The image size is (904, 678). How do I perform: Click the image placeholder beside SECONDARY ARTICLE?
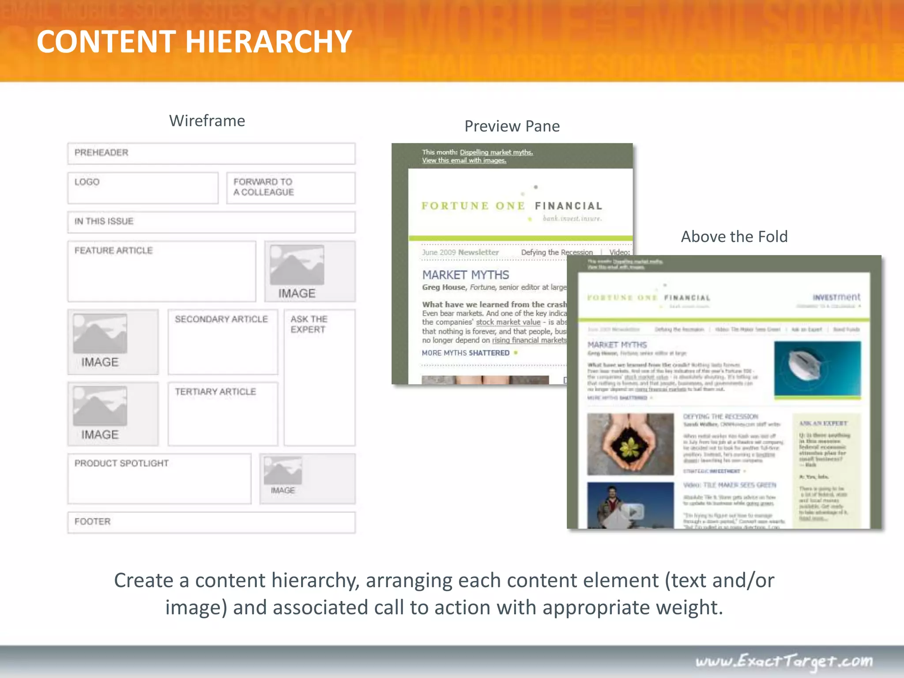[x=113, y=342]
